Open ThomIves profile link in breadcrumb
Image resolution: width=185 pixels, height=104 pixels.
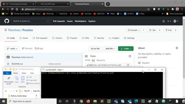(14, 30)
